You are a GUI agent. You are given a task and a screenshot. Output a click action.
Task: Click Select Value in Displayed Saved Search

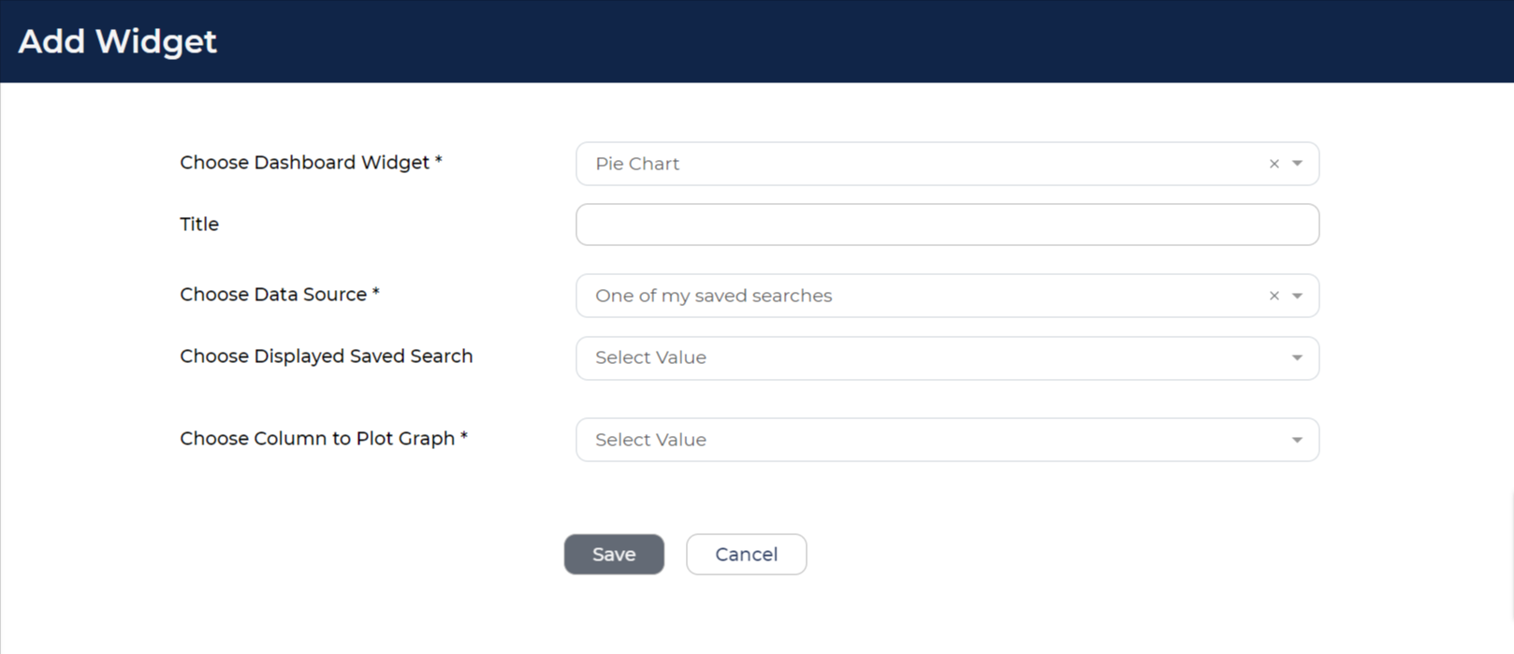[650, 357]
